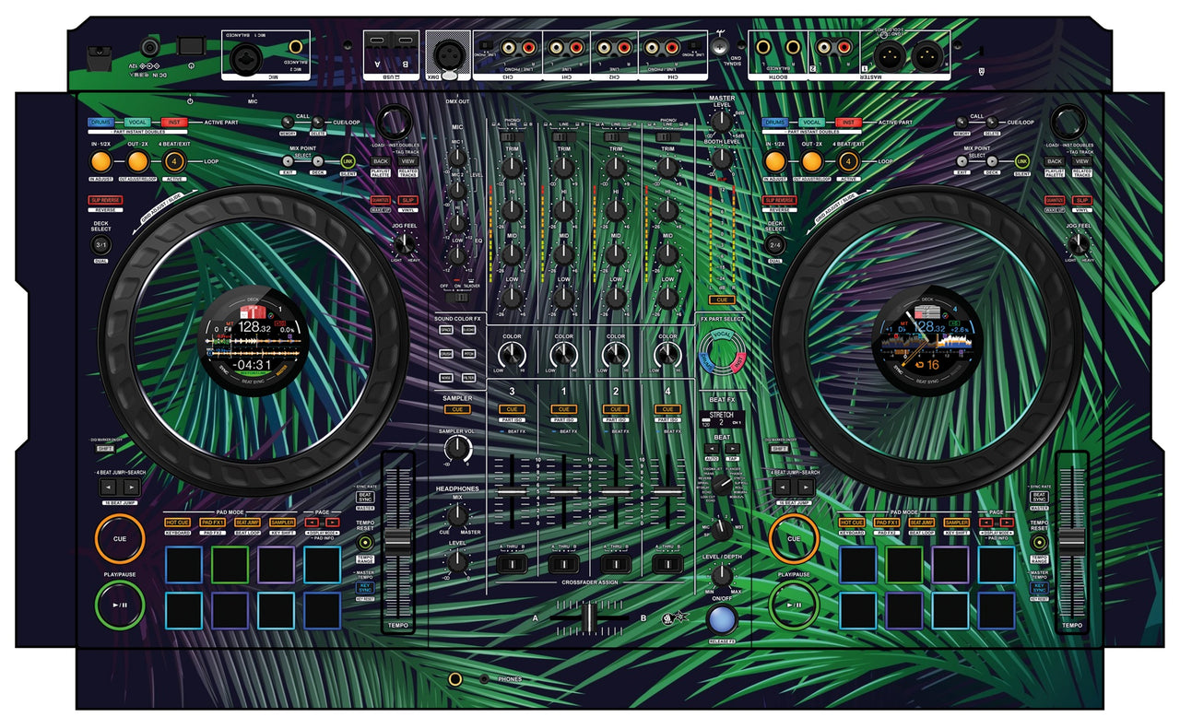Hit the left deck PLAY/PAUSE button

120,605
